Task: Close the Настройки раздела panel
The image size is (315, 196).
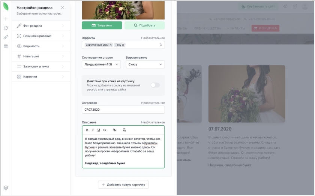Action: click(x=62, y=8)
